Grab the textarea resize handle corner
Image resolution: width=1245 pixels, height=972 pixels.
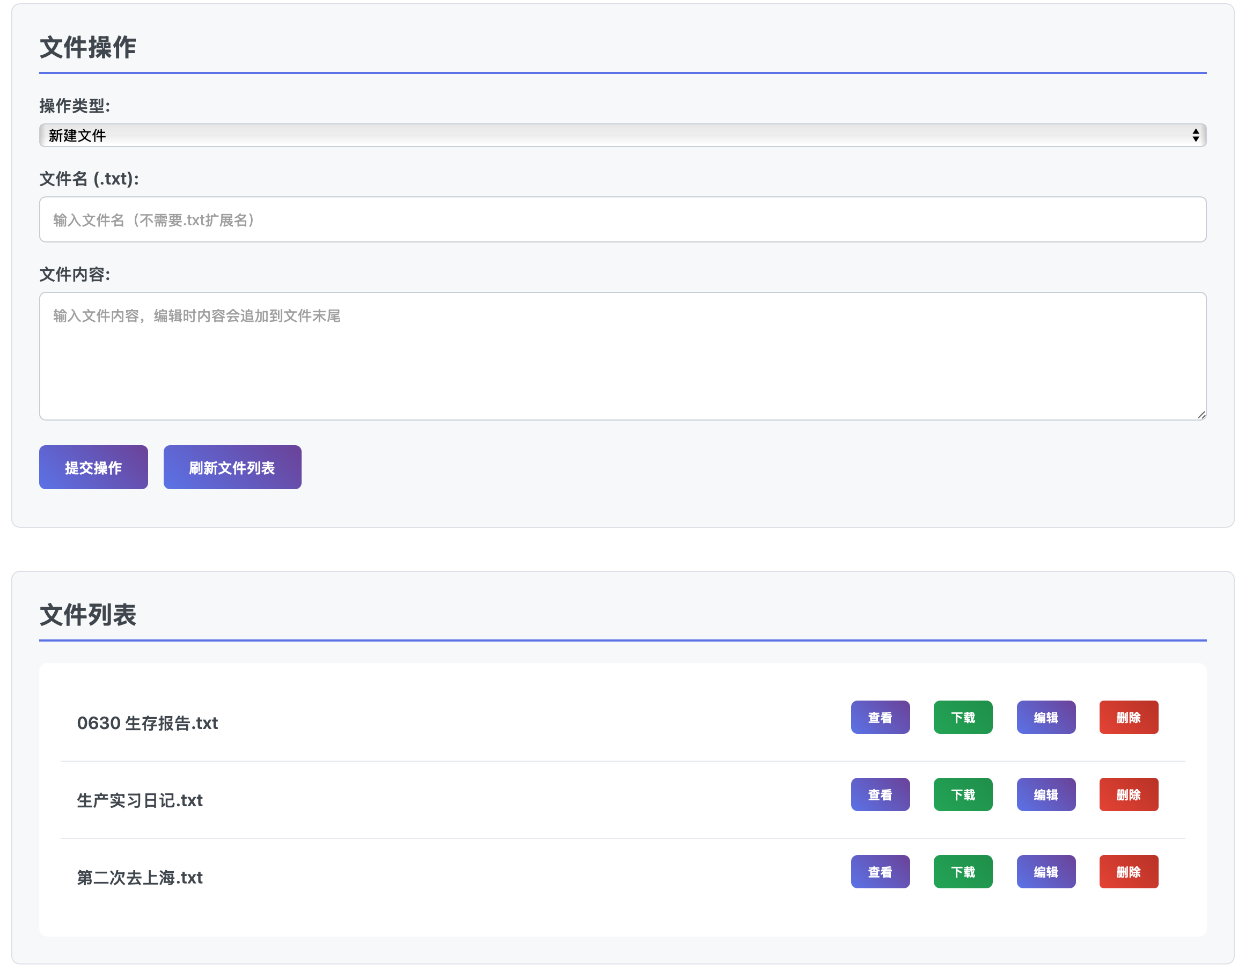point(1201,415)
